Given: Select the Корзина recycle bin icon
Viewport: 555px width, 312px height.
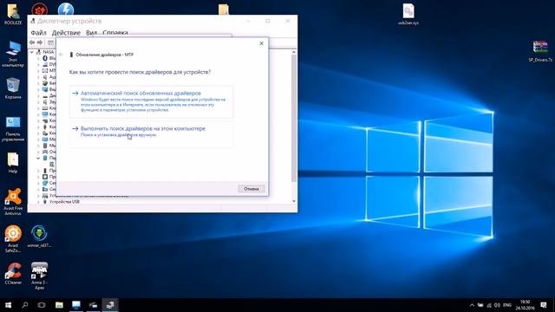Looking at the screenshot, I should pyautogui.click(x=13, y=88).
